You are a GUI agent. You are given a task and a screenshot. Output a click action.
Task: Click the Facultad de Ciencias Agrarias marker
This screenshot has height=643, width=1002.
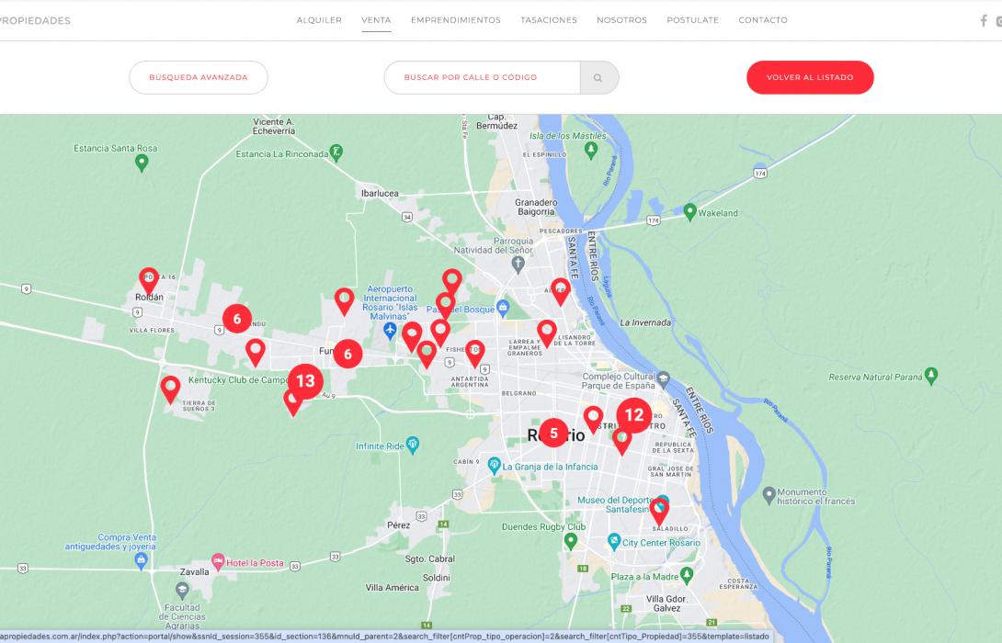(182, 591)
